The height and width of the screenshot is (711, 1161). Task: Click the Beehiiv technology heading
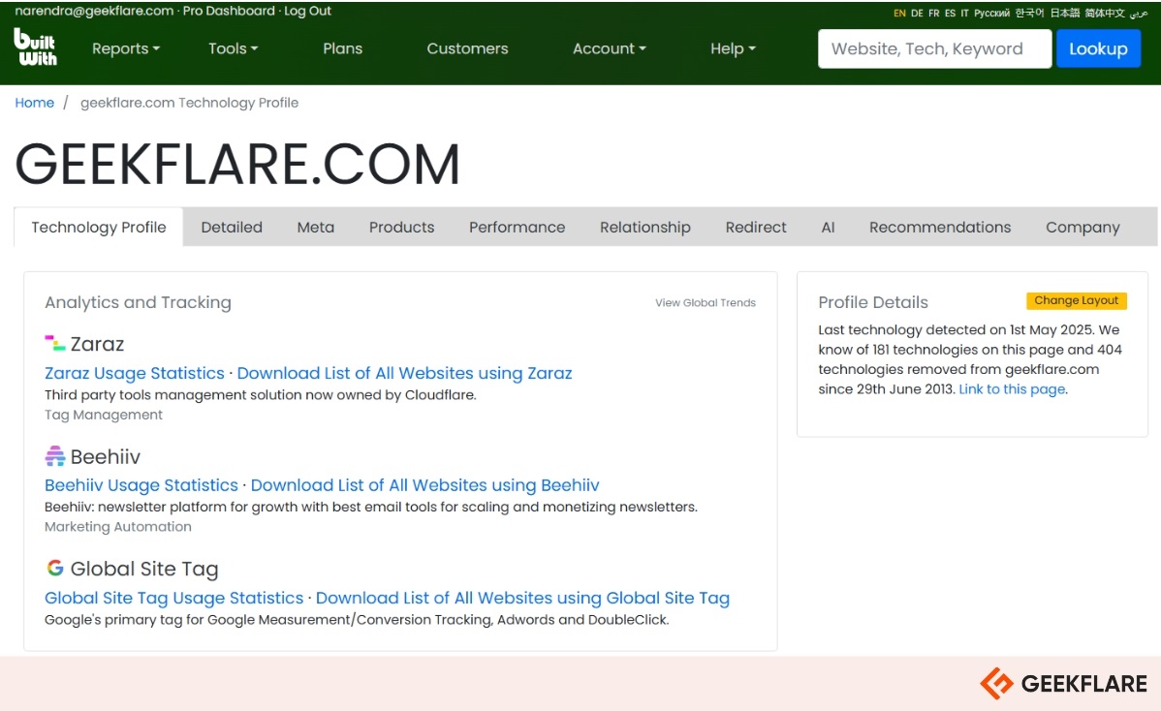click(105, 456)
